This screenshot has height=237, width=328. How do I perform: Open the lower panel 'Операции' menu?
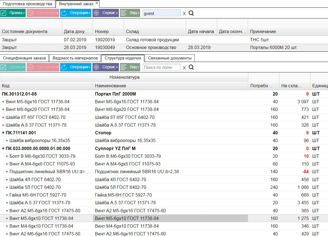click(76, 67)
